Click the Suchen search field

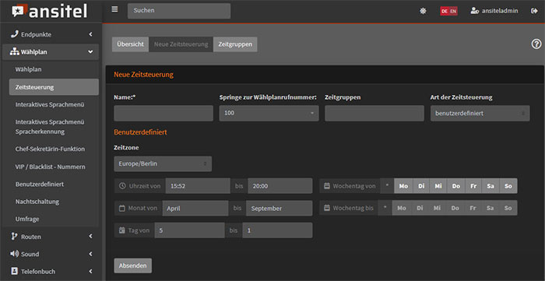[x=179, y=11]
